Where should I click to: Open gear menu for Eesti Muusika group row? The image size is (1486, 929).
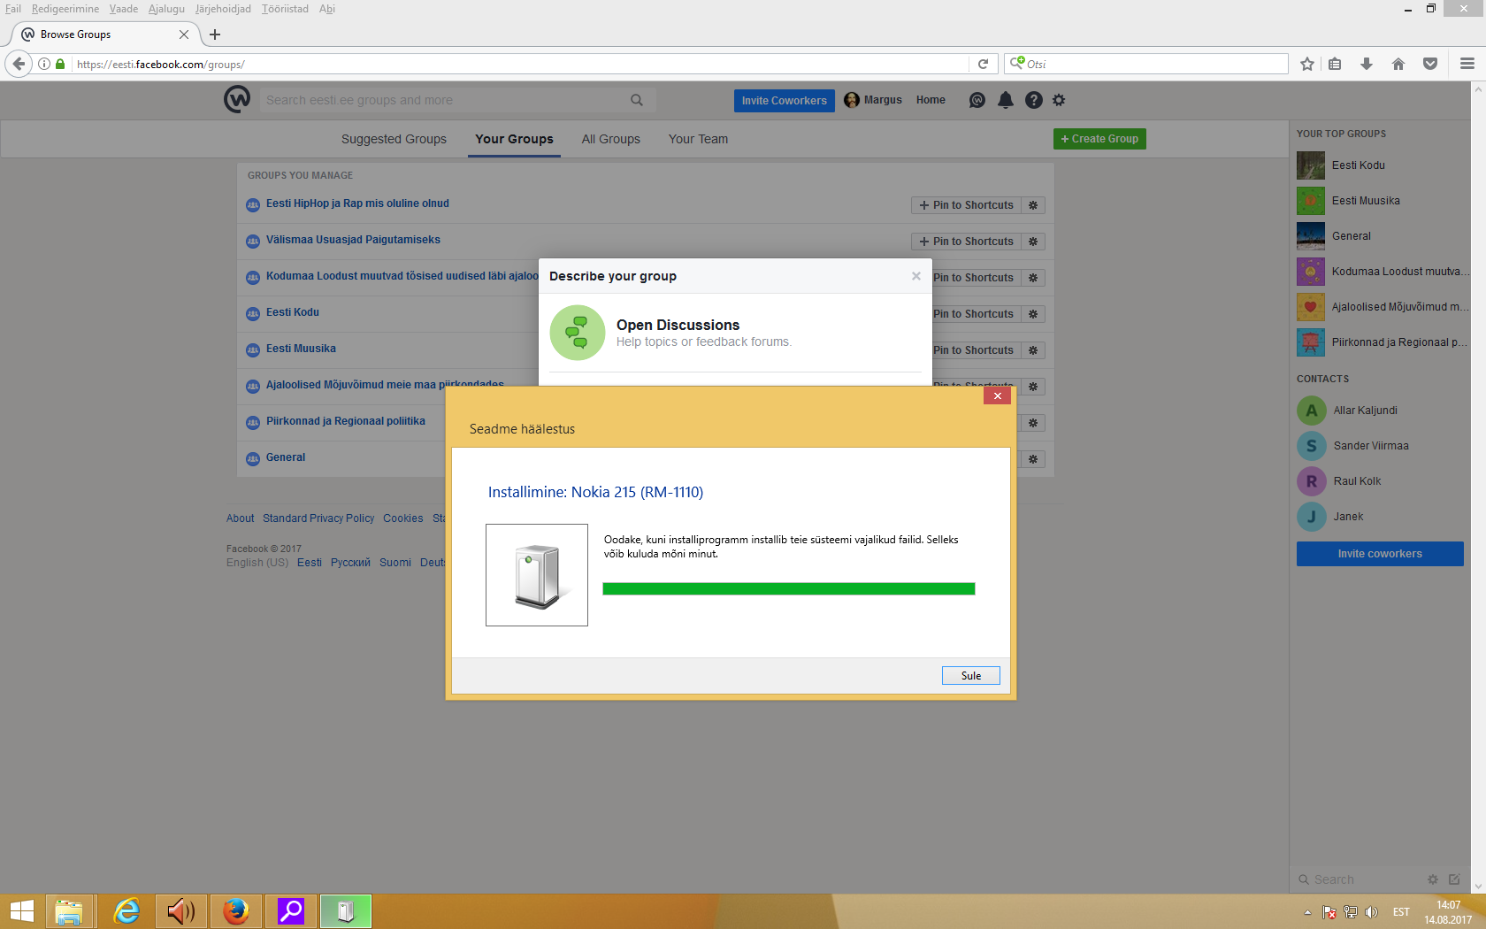pos(1033,350)
